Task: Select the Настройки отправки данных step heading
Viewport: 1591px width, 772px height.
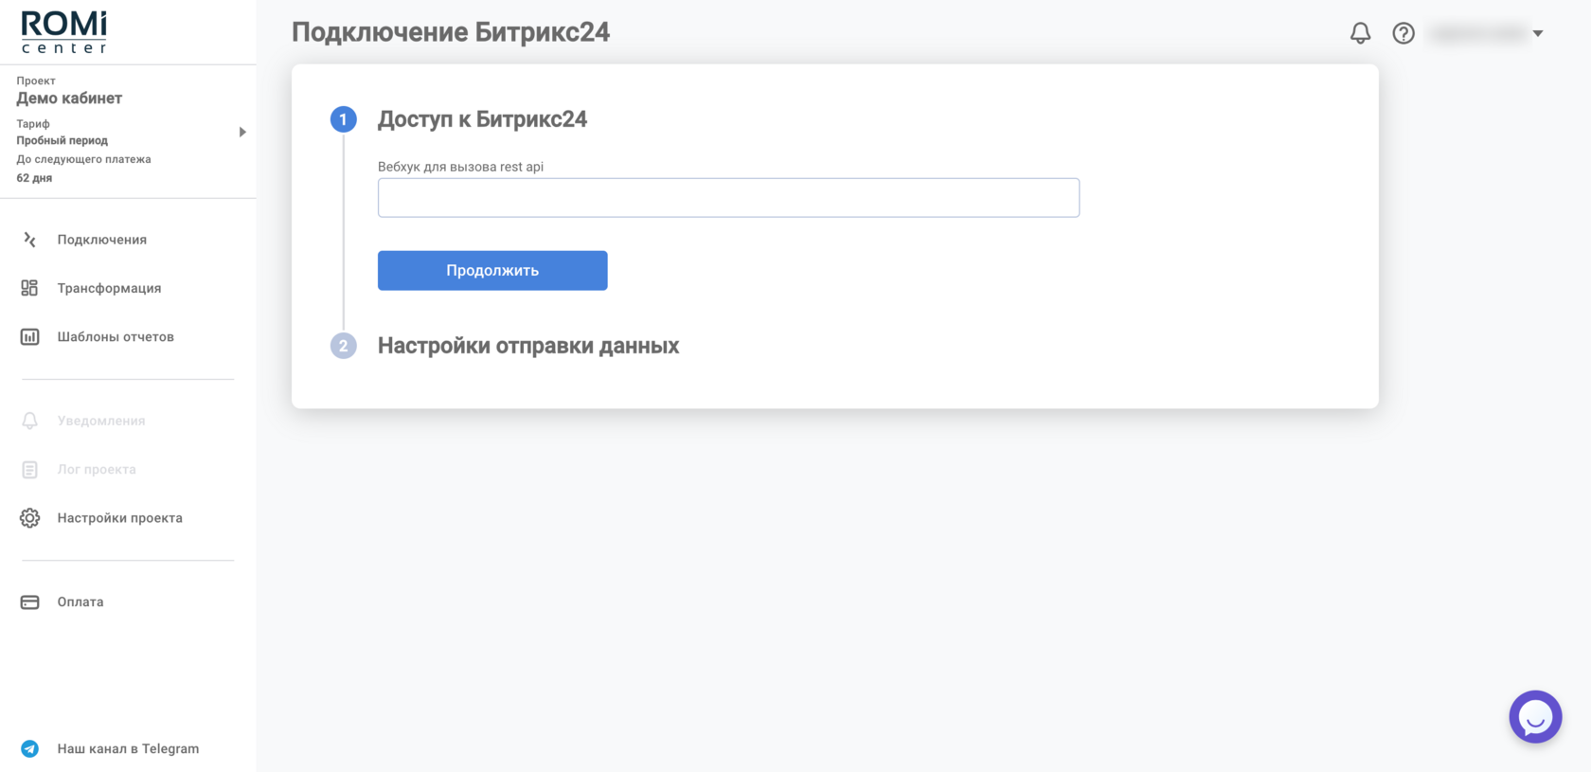Action: click(528, 346)
